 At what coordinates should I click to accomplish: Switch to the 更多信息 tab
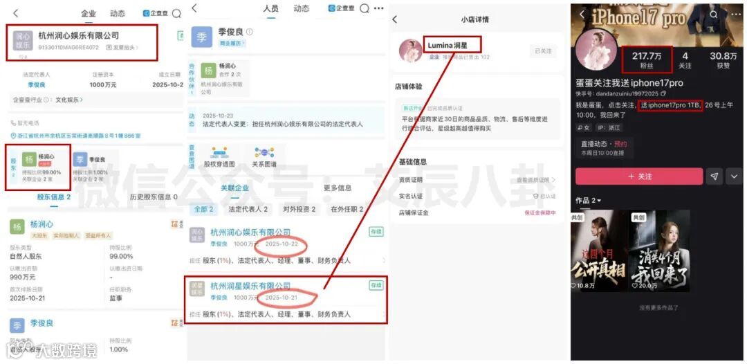click(338, 188)
